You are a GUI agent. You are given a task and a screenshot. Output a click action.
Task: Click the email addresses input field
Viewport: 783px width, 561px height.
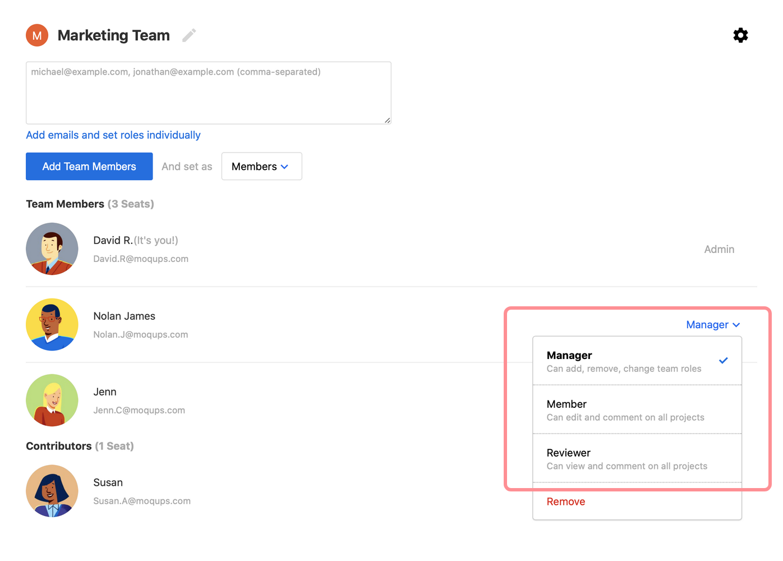[x=208, y=93]
